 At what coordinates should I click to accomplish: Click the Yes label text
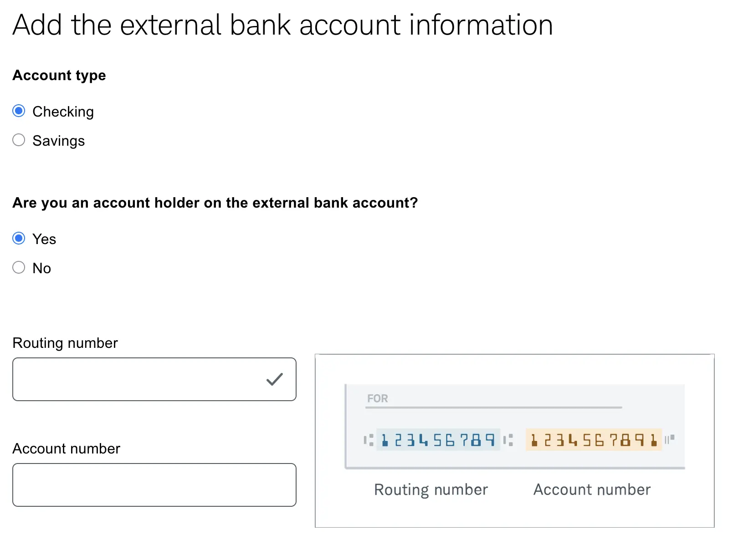point(44,239)
